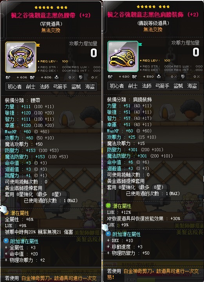Image resolution: width=204 pixels, height=282 pixels.
Task: Click the 潛在屬性 header on shoulder panel
Action: click(122, 206)
